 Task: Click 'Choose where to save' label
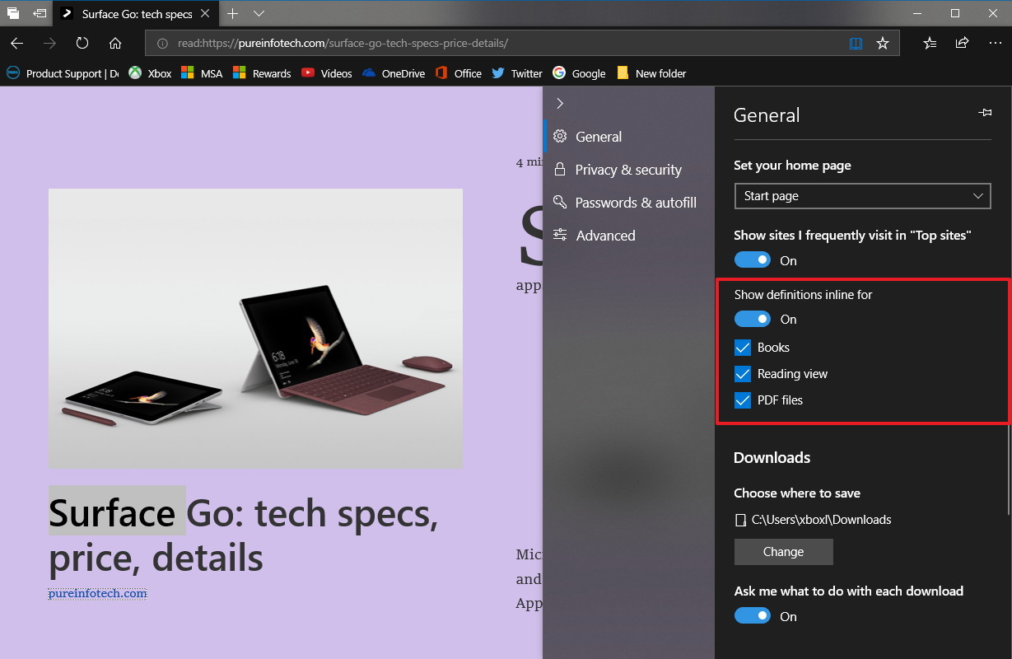click(x=797, y=493)
